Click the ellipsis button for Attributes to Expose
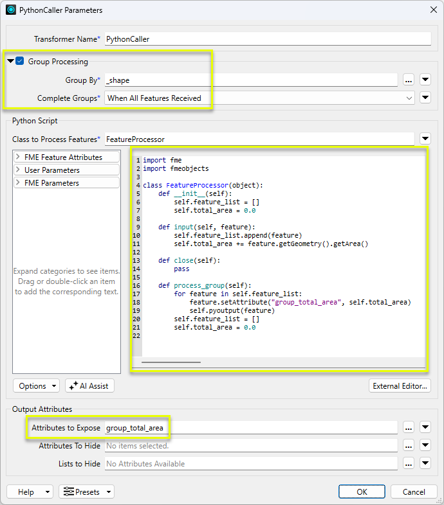Viewport: 444px width, 505px height. point(408,428)
